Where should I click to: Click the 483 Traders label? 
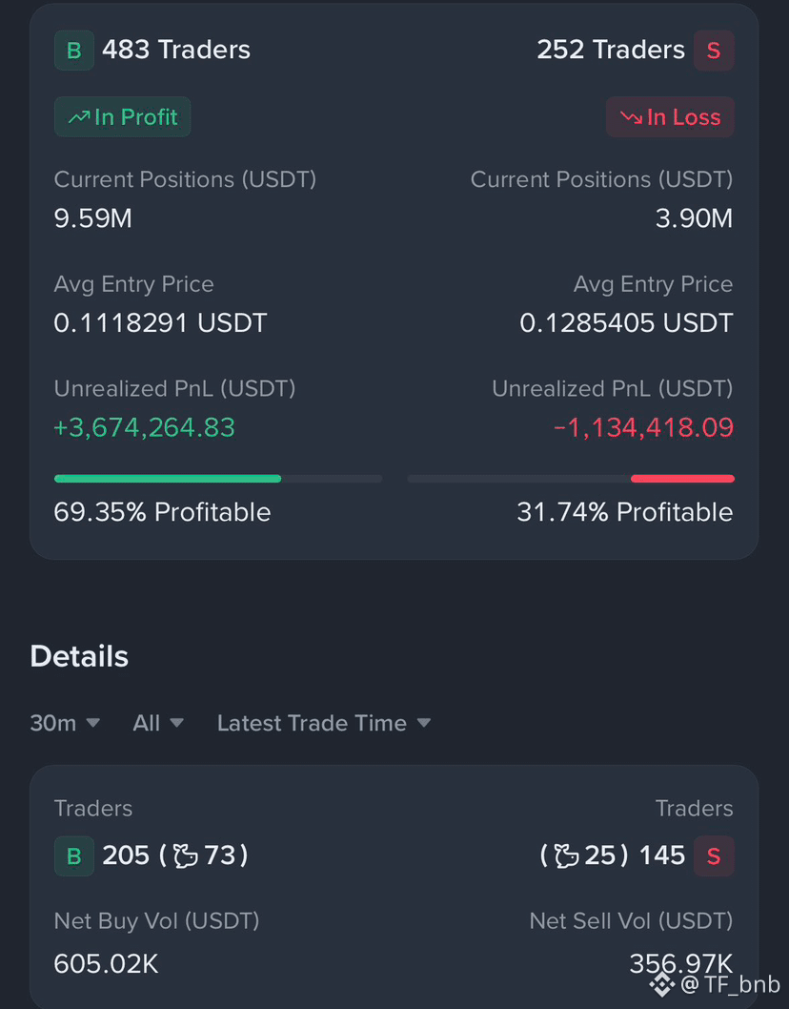click(x=176, y=50)
